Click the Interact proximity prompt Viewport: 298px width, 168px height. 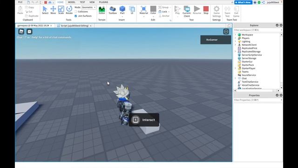pyautogui.click(x=144, y=120)
